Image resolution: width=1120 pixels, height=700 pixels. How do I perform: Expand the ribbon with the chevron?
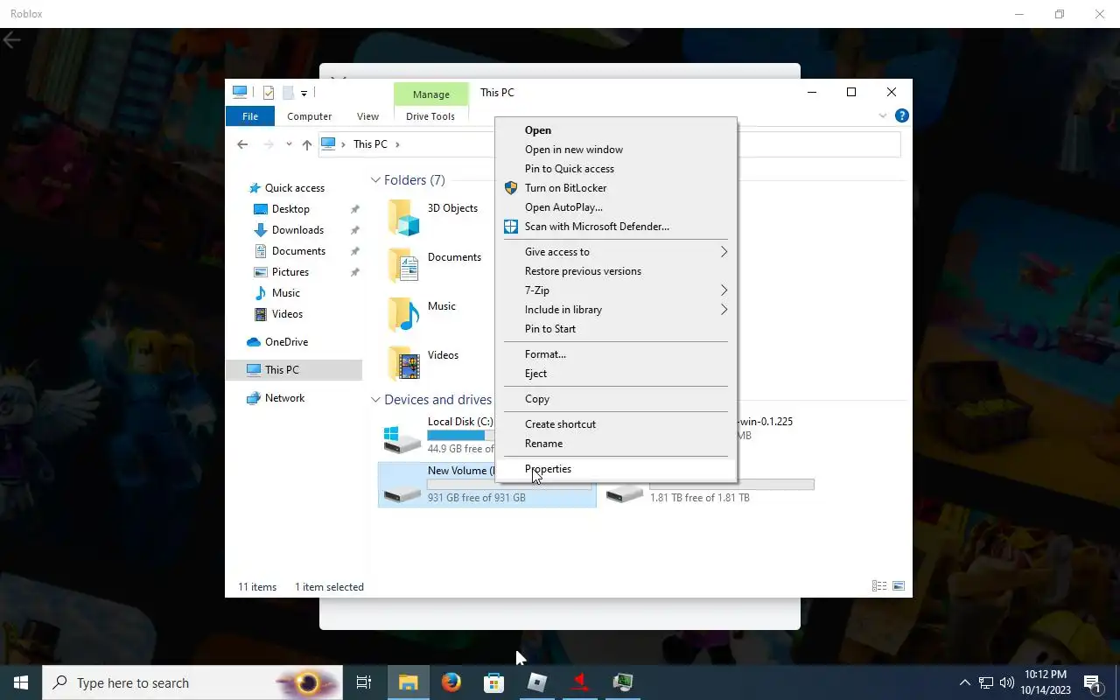[883, 115]
